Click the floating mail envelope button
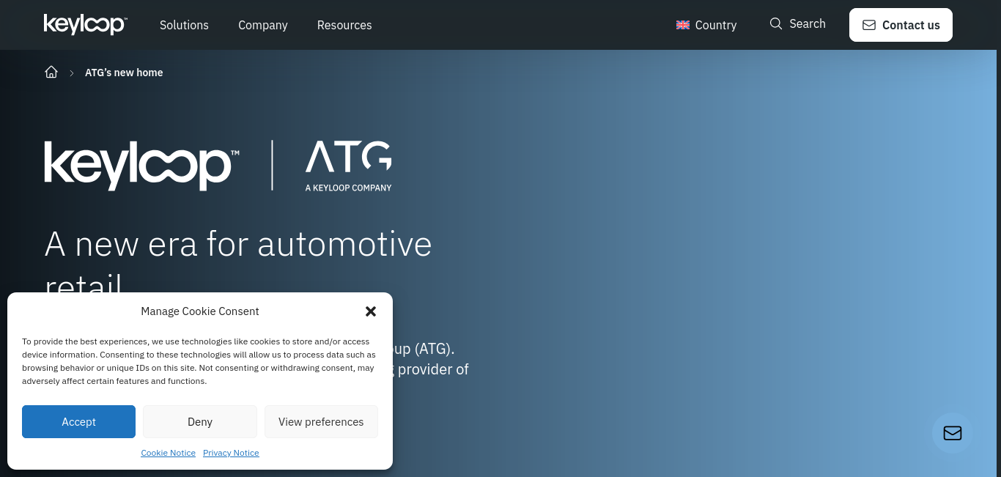The image size is (1001, 477). 953,433
